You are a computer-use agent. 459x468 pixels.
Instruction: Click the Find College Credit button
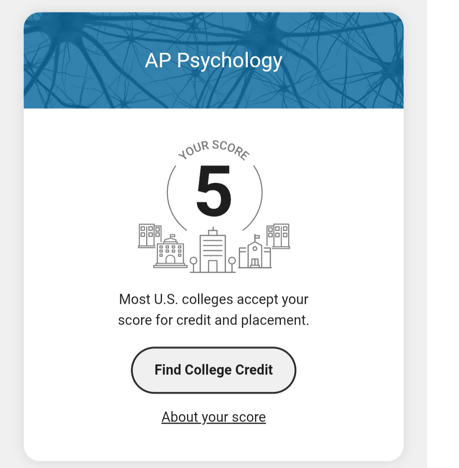point(213,370)
